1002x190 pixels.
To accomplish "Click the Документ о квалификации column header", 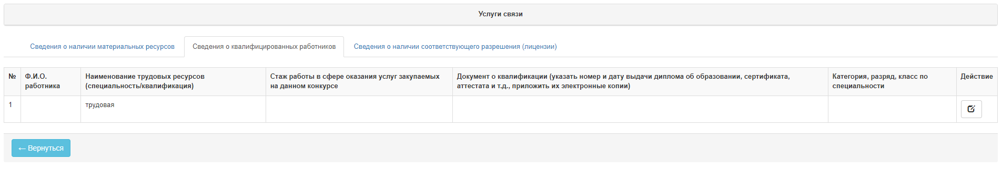I will tap(640, 81).
